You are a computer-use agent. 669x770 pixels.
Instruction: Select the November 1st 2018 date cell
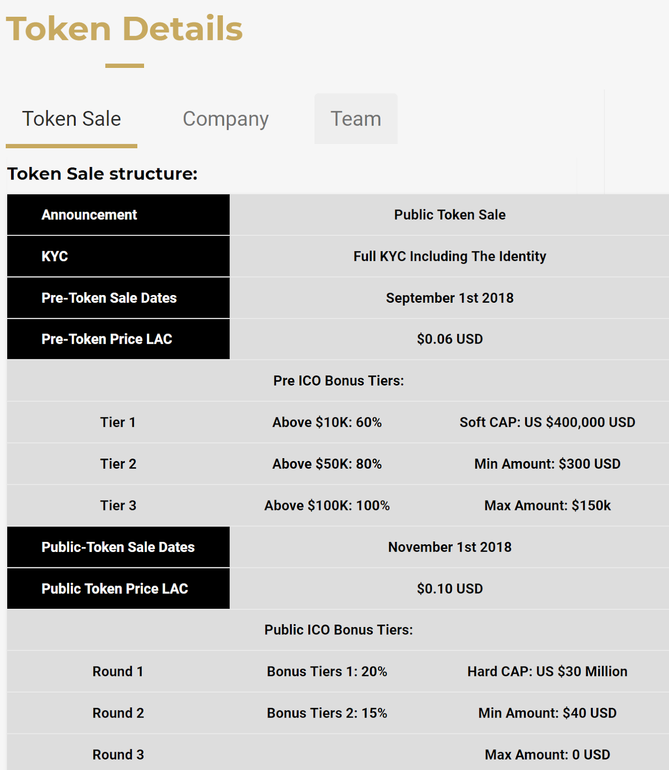pyautogui.click(x=449, y=547)
